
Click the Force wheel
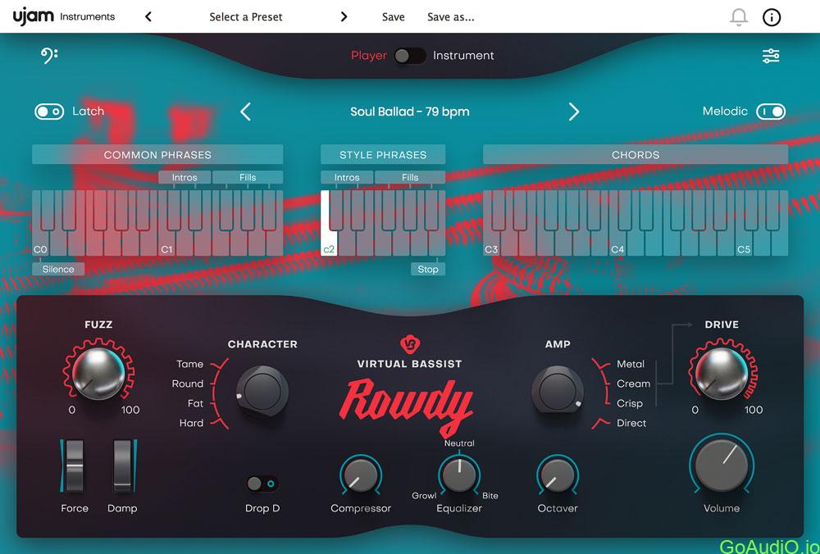(75, 465)
